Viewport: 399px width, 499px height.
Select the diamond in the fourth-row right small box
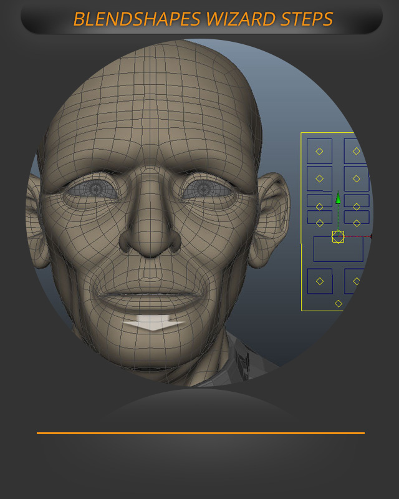357,223
